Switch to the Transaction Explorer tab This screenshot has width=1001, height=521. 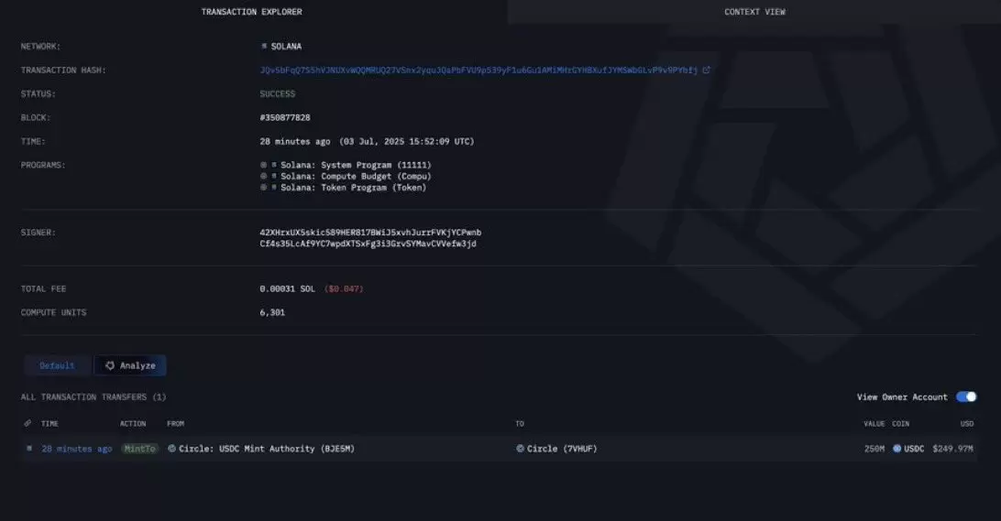pyautogui.click(x=251, y=12)
